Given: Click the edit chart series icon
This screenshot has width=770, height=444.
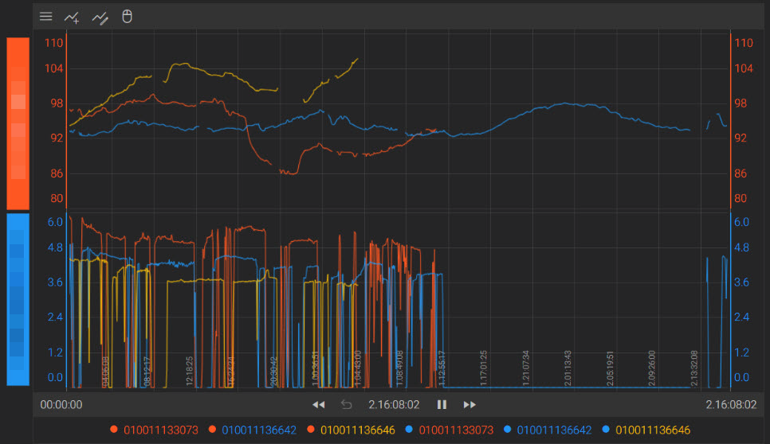Looking at the screenshot, I should tap(100, 18).
